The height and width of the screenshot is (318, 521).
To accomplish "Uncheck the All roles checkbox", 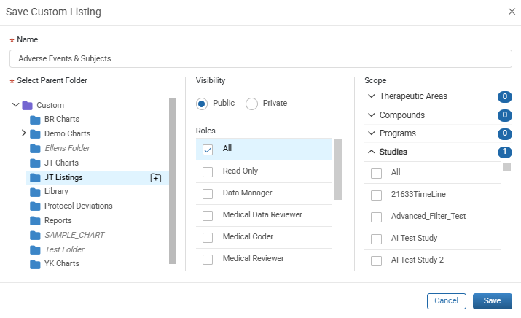I will click(208, 150).
